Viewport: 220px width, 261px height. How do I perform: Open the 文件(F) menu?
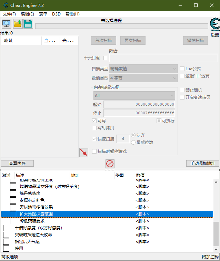9,14
